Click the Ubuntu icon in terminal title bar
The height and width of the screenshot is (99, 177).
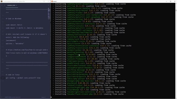click(52, 1)
